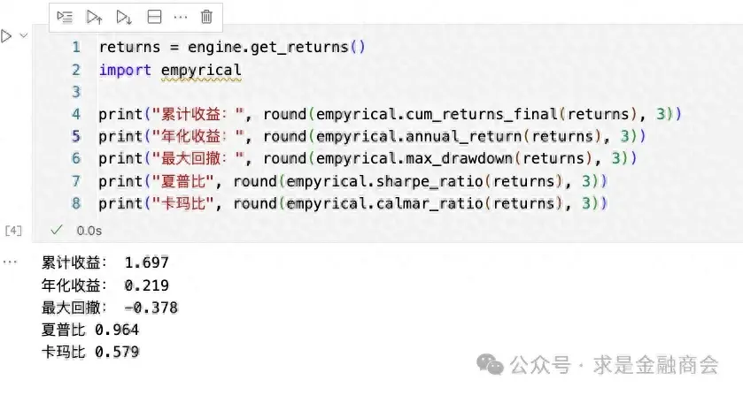Click the -0.378 max drawdown value

click(x=151, y=308)
